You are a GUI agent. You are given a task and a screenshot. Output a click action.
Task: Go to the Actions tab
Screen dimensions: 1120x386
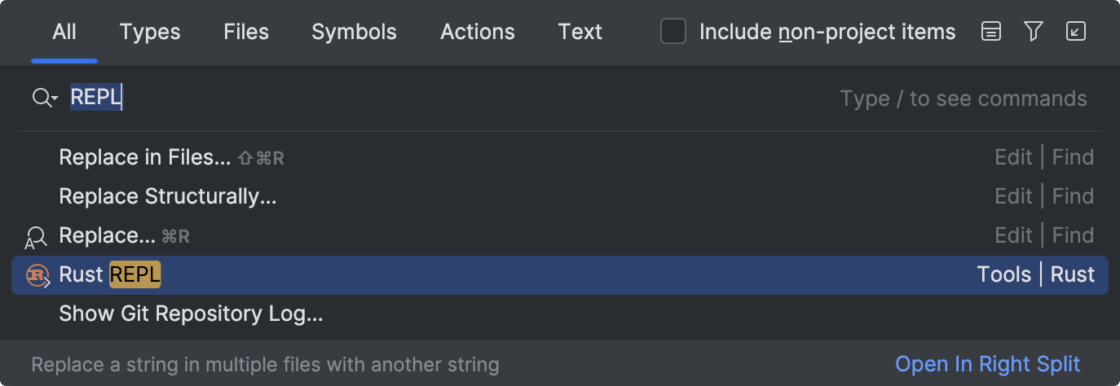[x=478, y=32]
